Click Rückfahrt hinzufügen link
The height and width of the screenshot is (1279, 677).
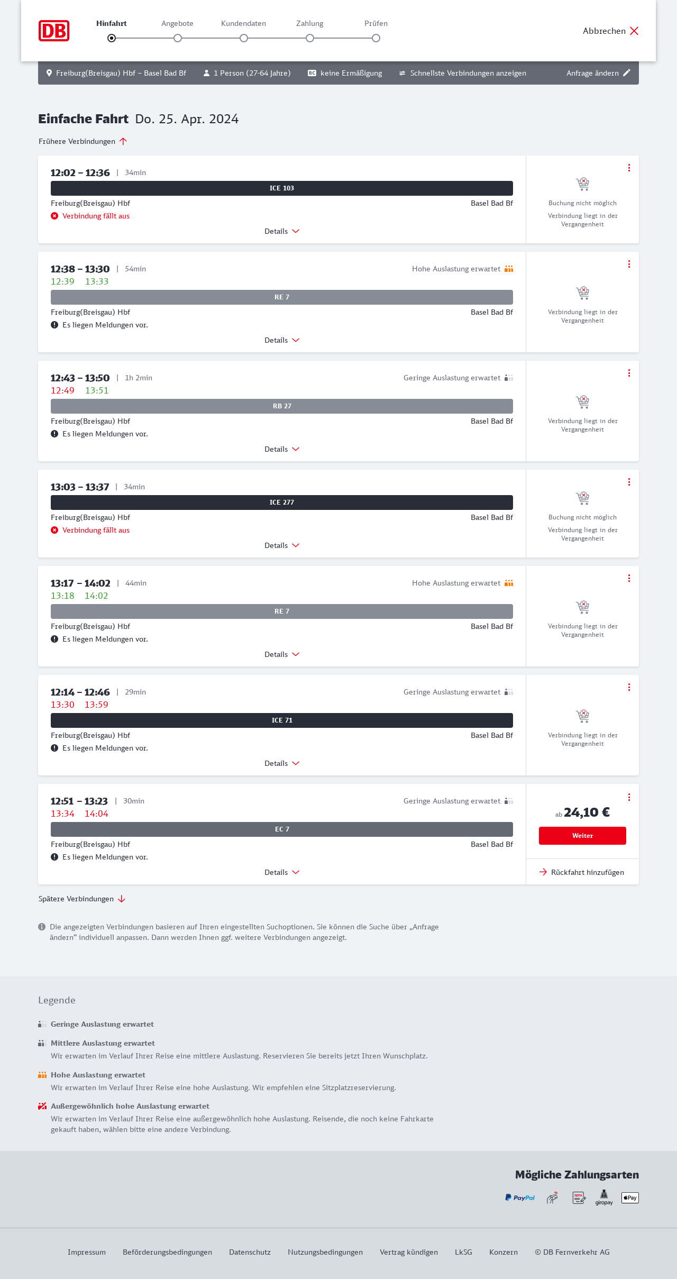[582, 872]
